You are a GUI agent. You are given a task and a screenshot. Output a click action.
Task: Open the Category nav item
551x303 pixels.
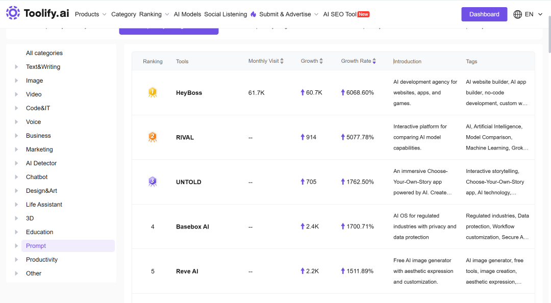click(x=123, y=14)
